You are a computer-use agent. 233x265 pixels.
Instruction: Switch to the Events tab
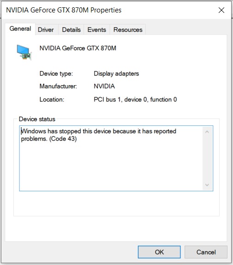[x=96, y=30]
